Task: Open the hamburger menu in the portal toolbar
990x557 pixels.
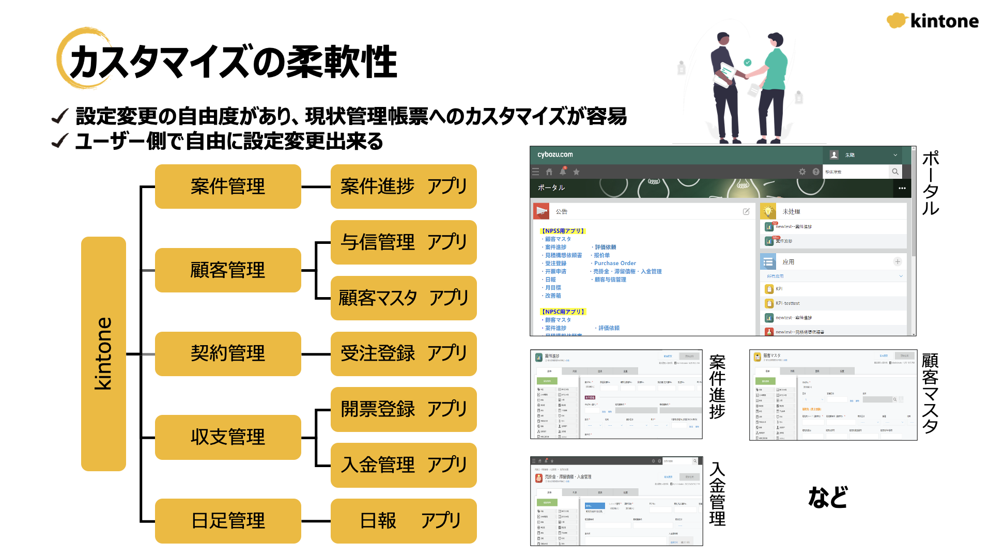Action: [535, 172]
